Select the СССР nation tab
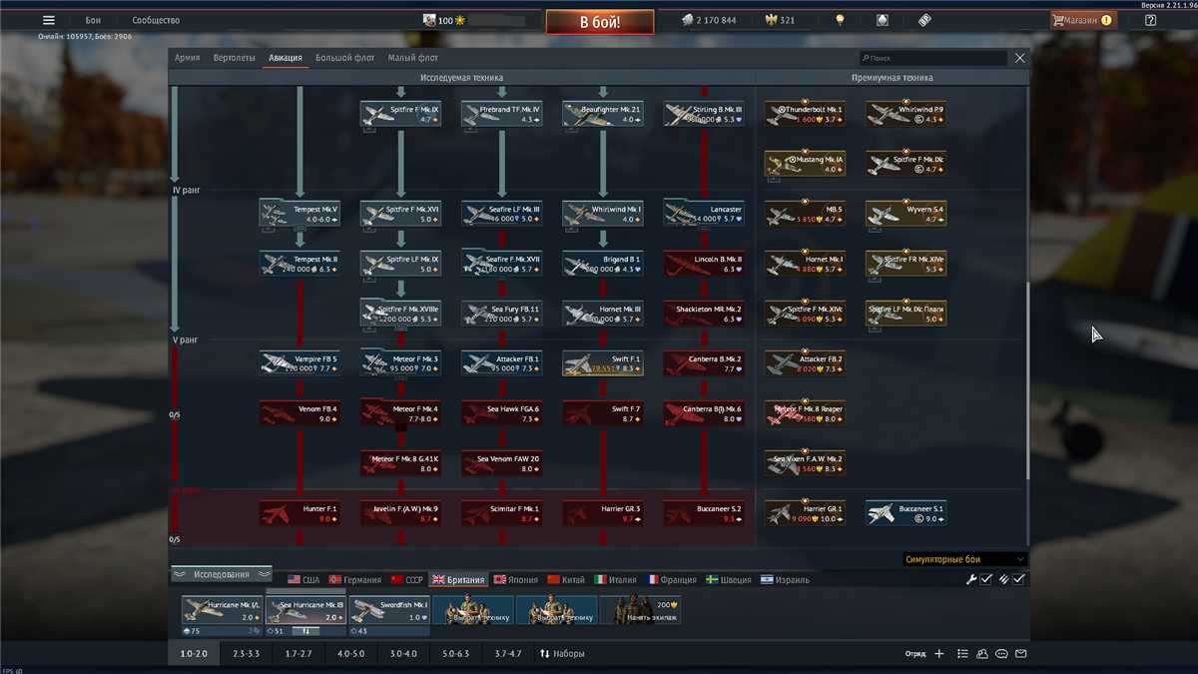 [407, 580]
